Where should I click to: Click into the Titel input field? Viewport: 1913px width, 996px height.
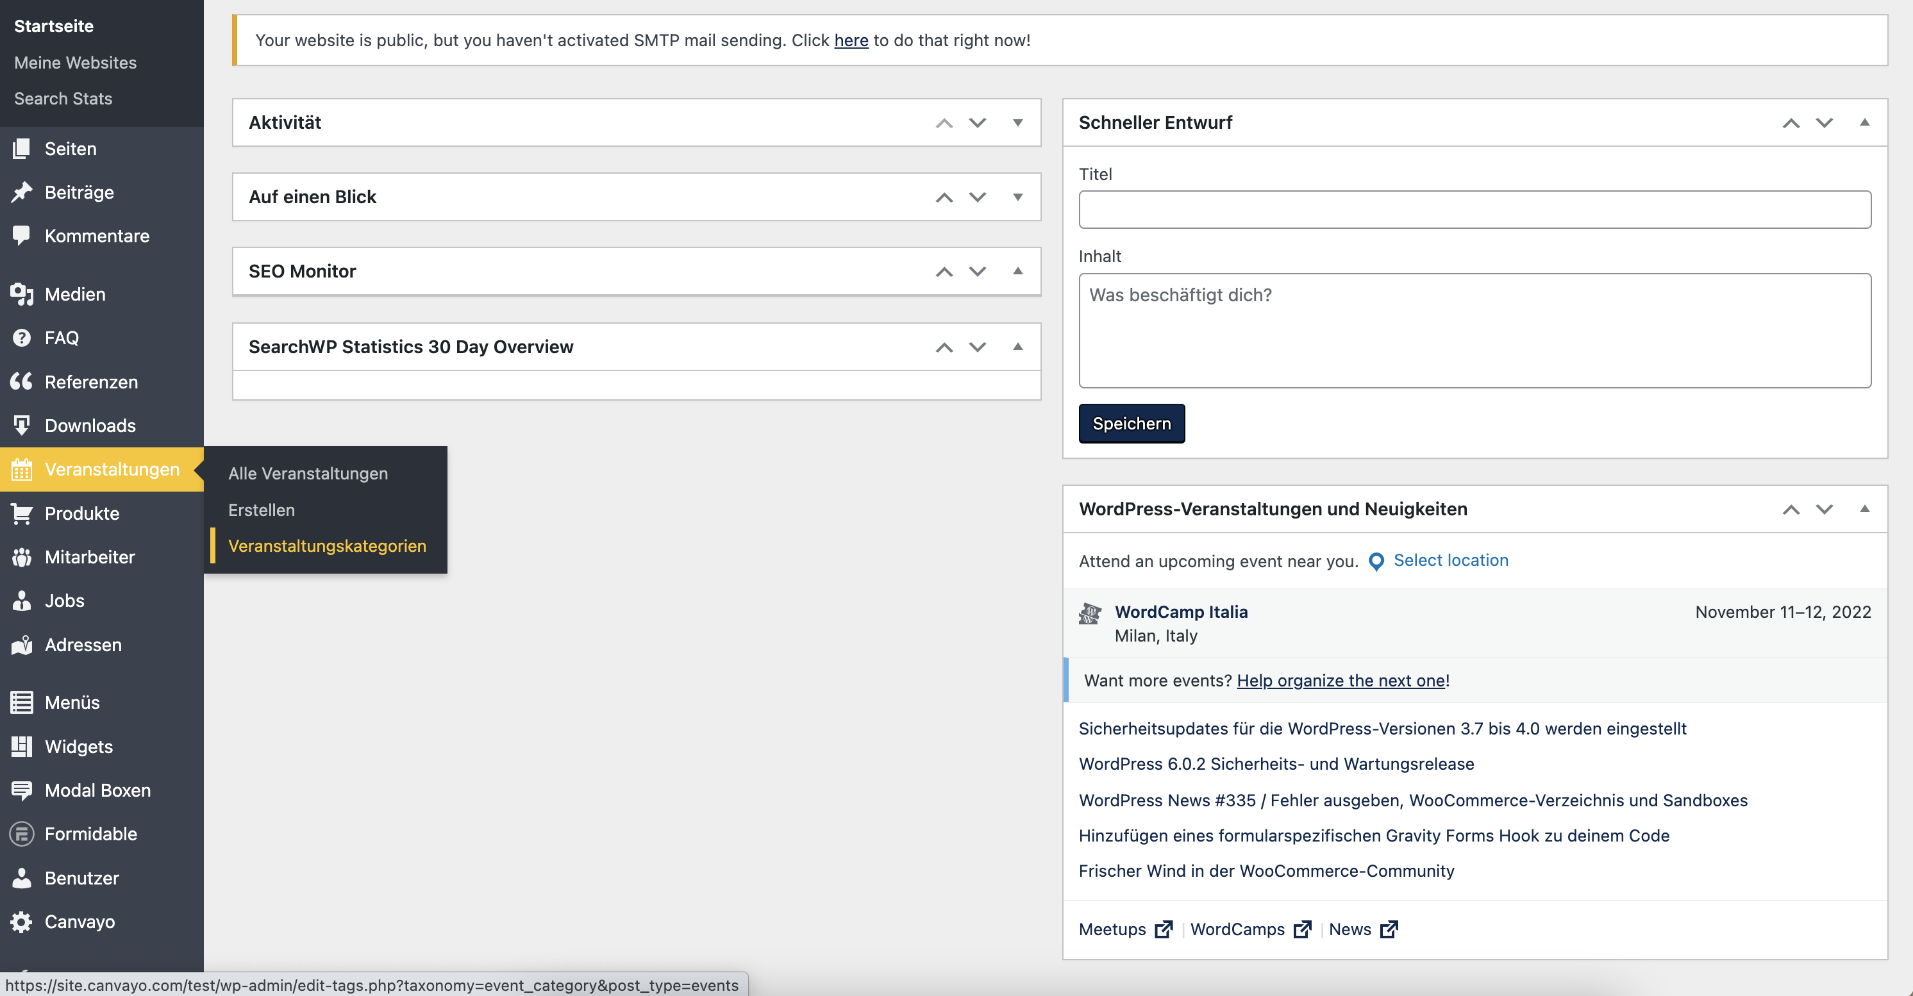pos(1474,210)
